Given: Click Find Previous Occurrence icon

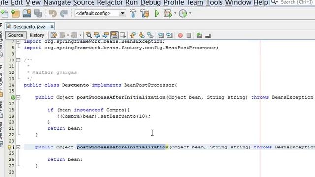Looking at the screenshot, I should 97,35.
